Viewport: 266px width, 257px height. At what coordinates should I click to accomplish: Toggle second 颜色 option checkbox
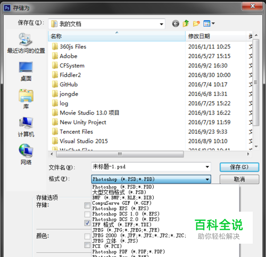tap(87, 245)
